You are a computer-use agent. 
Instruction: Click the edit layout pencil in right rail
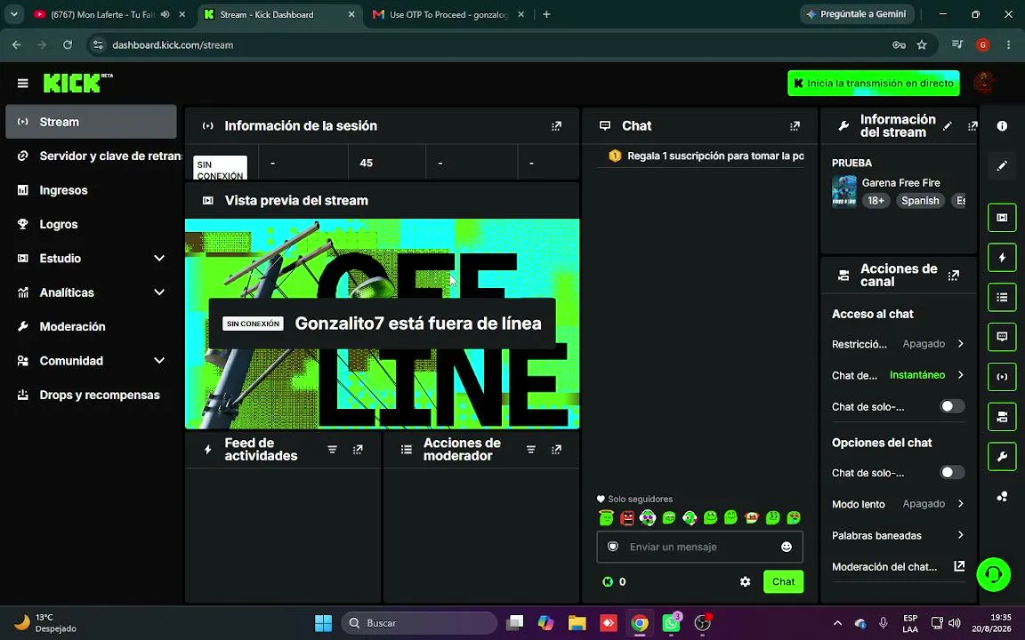pyautogui.click(x=1002, y=166)
